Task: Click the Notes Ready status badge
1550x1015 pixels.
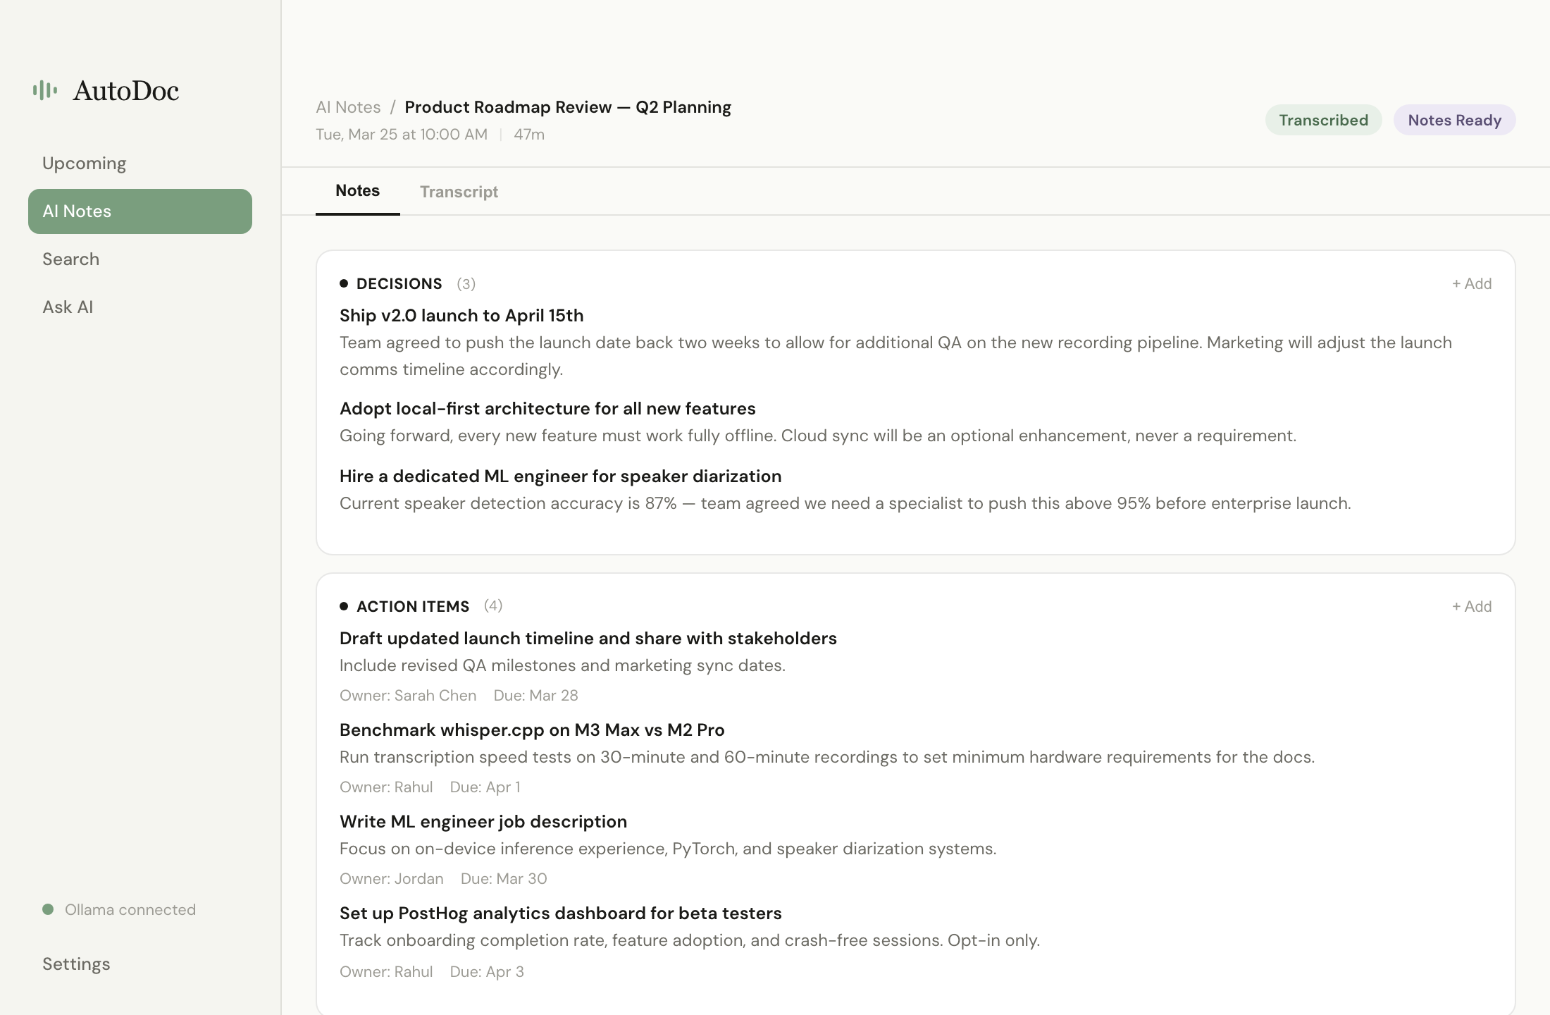Action: (x=1454, y=120)
